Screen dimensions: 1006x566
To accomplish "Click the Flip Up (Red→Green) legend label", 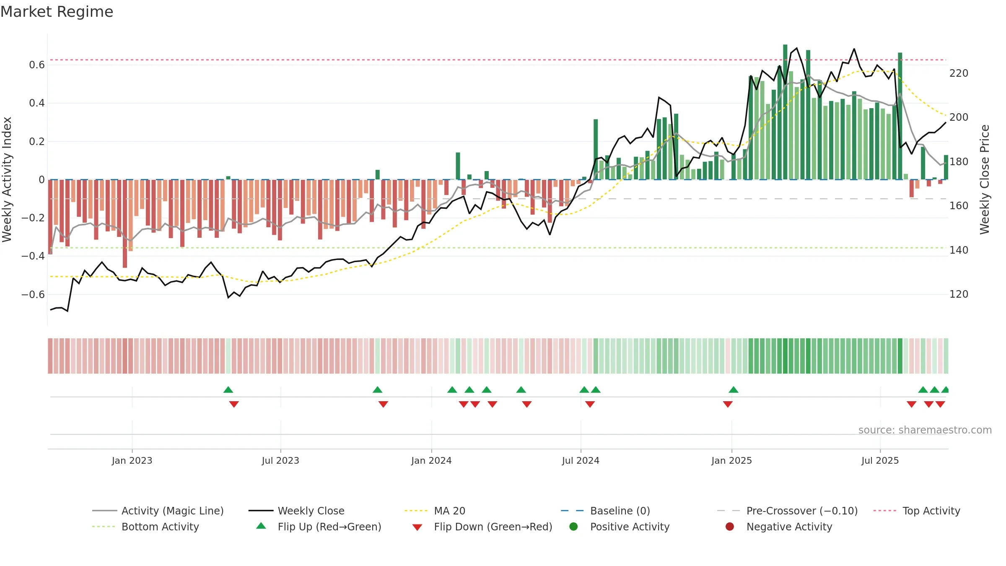I will tap(329, 527).
